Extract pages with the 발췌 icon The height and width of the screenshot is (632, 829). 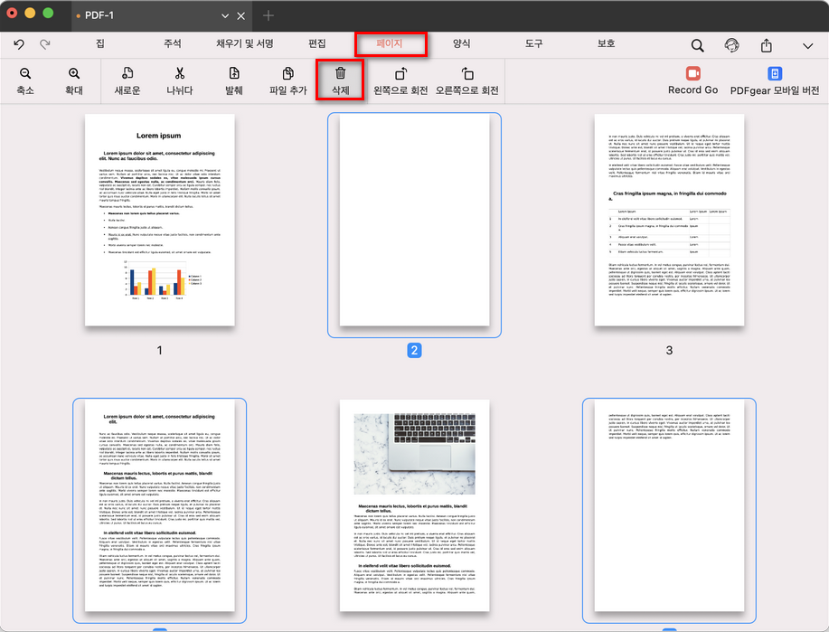(234, 74)
